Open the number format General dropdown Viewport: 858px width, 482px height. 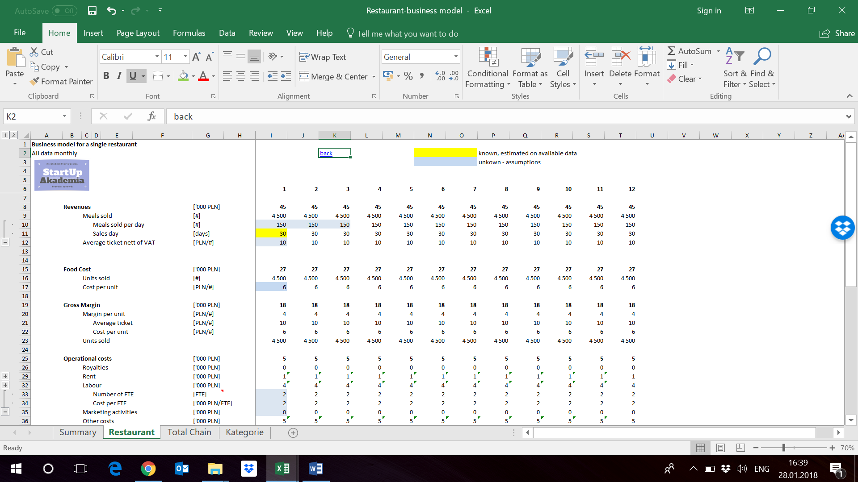pos(456,57)
